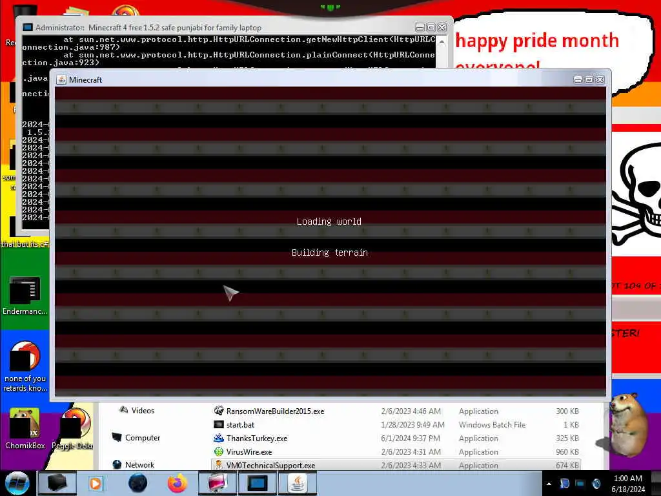Open the Endermanc... desktop shortcut
661x496 pixels.
[x=25, y=295]
